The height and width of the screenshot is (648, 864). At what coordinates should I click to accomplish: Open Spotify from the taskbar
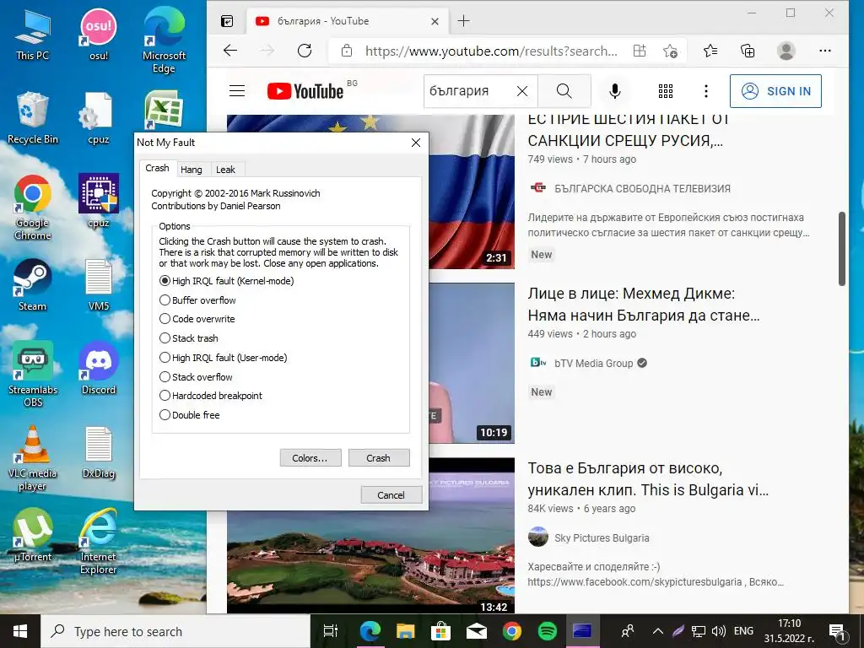(x=547, y=631)
